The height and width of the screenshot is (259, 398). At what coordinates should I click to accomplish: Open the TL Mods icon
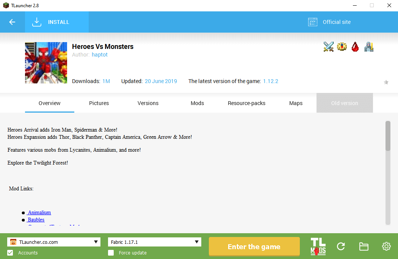click(318, 246)
